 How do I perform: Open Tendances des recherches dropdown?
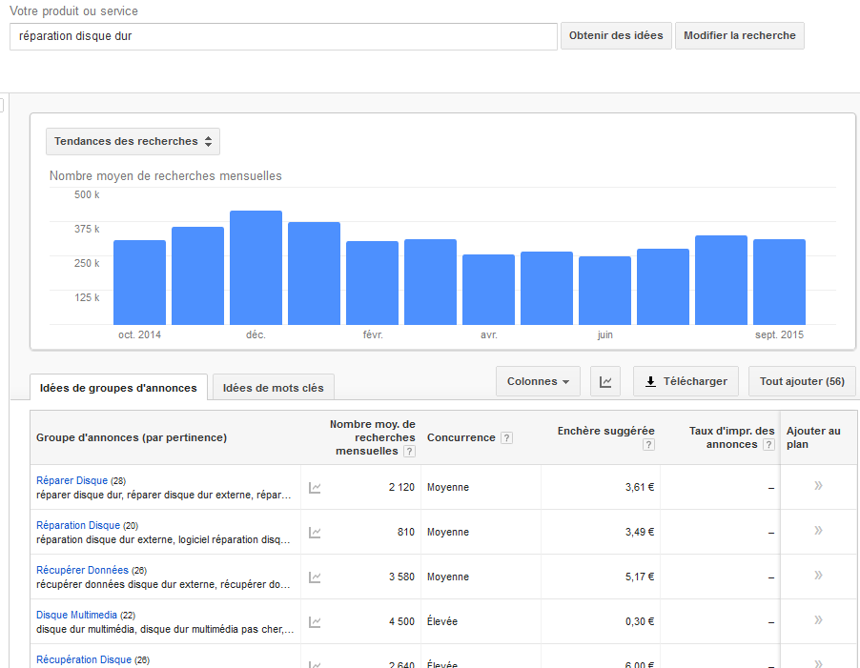point(133,141)
